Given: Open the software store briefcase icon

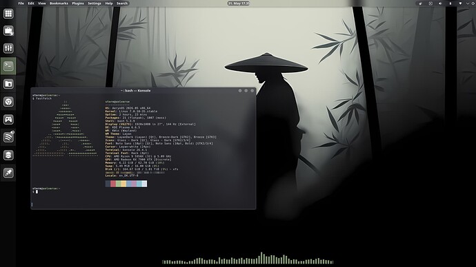Looking at the screenshot, I should point(8,31).
